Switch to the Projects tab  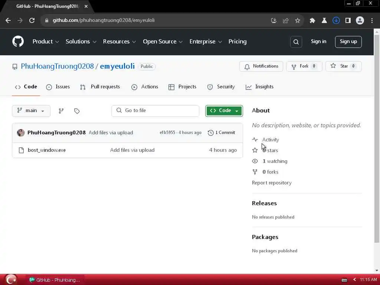(182, 87)
